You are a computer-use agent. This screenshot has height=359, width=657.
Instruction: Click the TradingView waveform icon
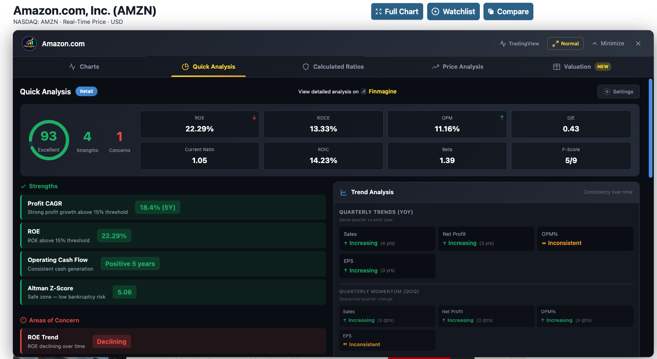[x=503, y=43]
